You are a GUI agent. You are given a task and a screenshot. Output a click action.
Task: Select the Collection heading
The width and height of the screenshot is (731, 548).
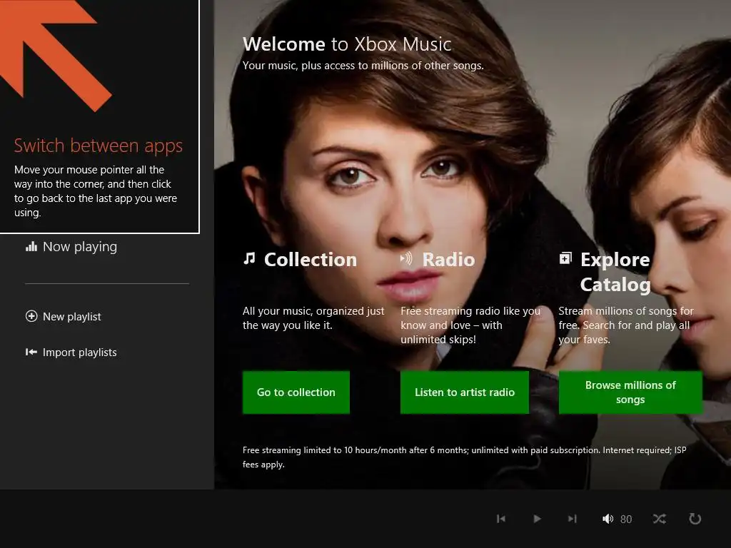click(311, 260)
